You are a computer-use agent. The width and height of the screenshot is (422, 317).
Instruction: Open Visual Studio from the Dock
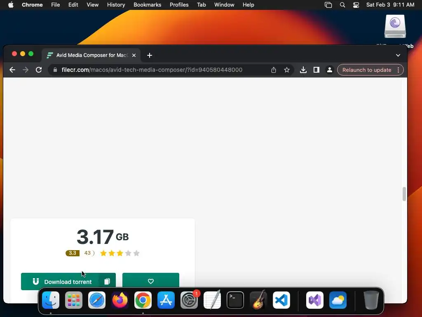[315, 300]
